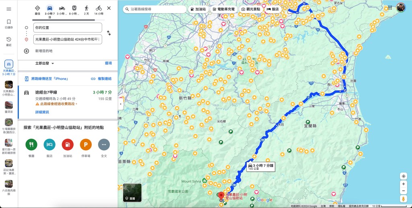Click the destination input field
Image resolution: width=412 pixels, height=208 pixels.
(68, 39)
